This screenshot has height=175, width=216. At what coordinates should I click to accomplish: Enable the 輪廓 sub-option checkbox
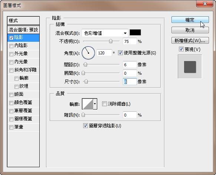coord(16,78)
